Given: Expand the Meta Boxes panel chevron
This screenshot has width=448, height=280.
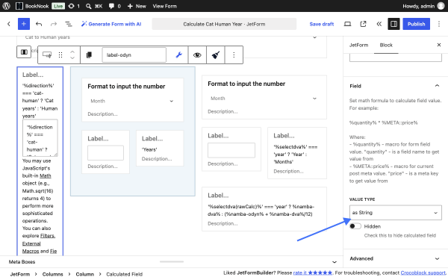Looking at the screenshot, I should (335, 262).
